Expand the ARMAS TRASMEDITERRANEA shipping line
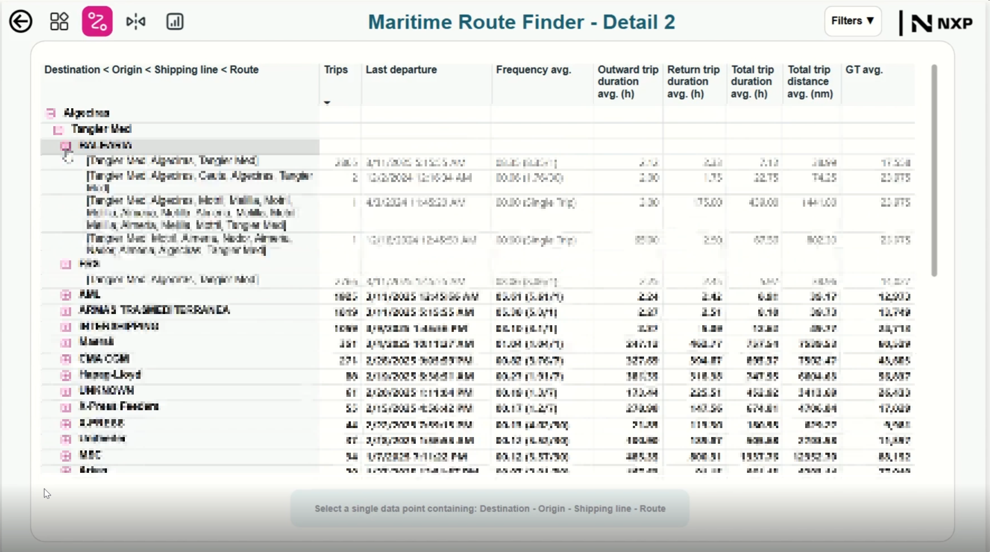 pyautogui.click(x=66, y=311)
